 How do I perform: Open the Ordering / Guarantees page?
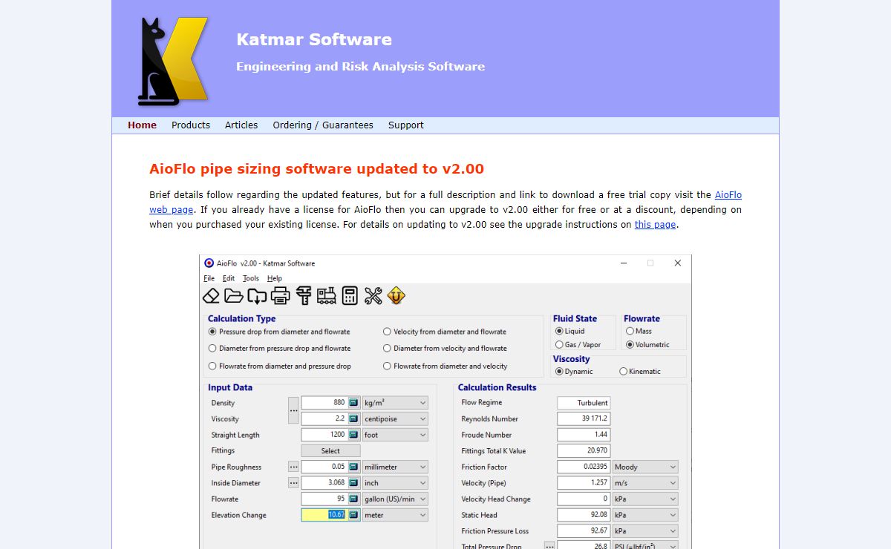click(x=323, y=125)
